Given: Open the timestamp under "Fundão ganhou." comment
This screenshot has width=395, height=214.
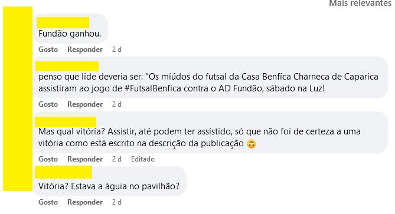Looking at the screenshot, I should pos(117,50).
